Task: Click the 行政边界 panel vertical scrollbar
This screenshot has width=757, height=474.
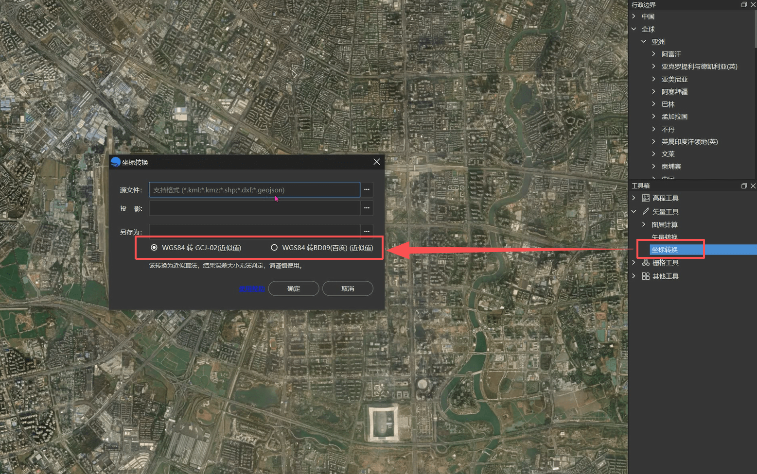Action: tap(755, 29)
